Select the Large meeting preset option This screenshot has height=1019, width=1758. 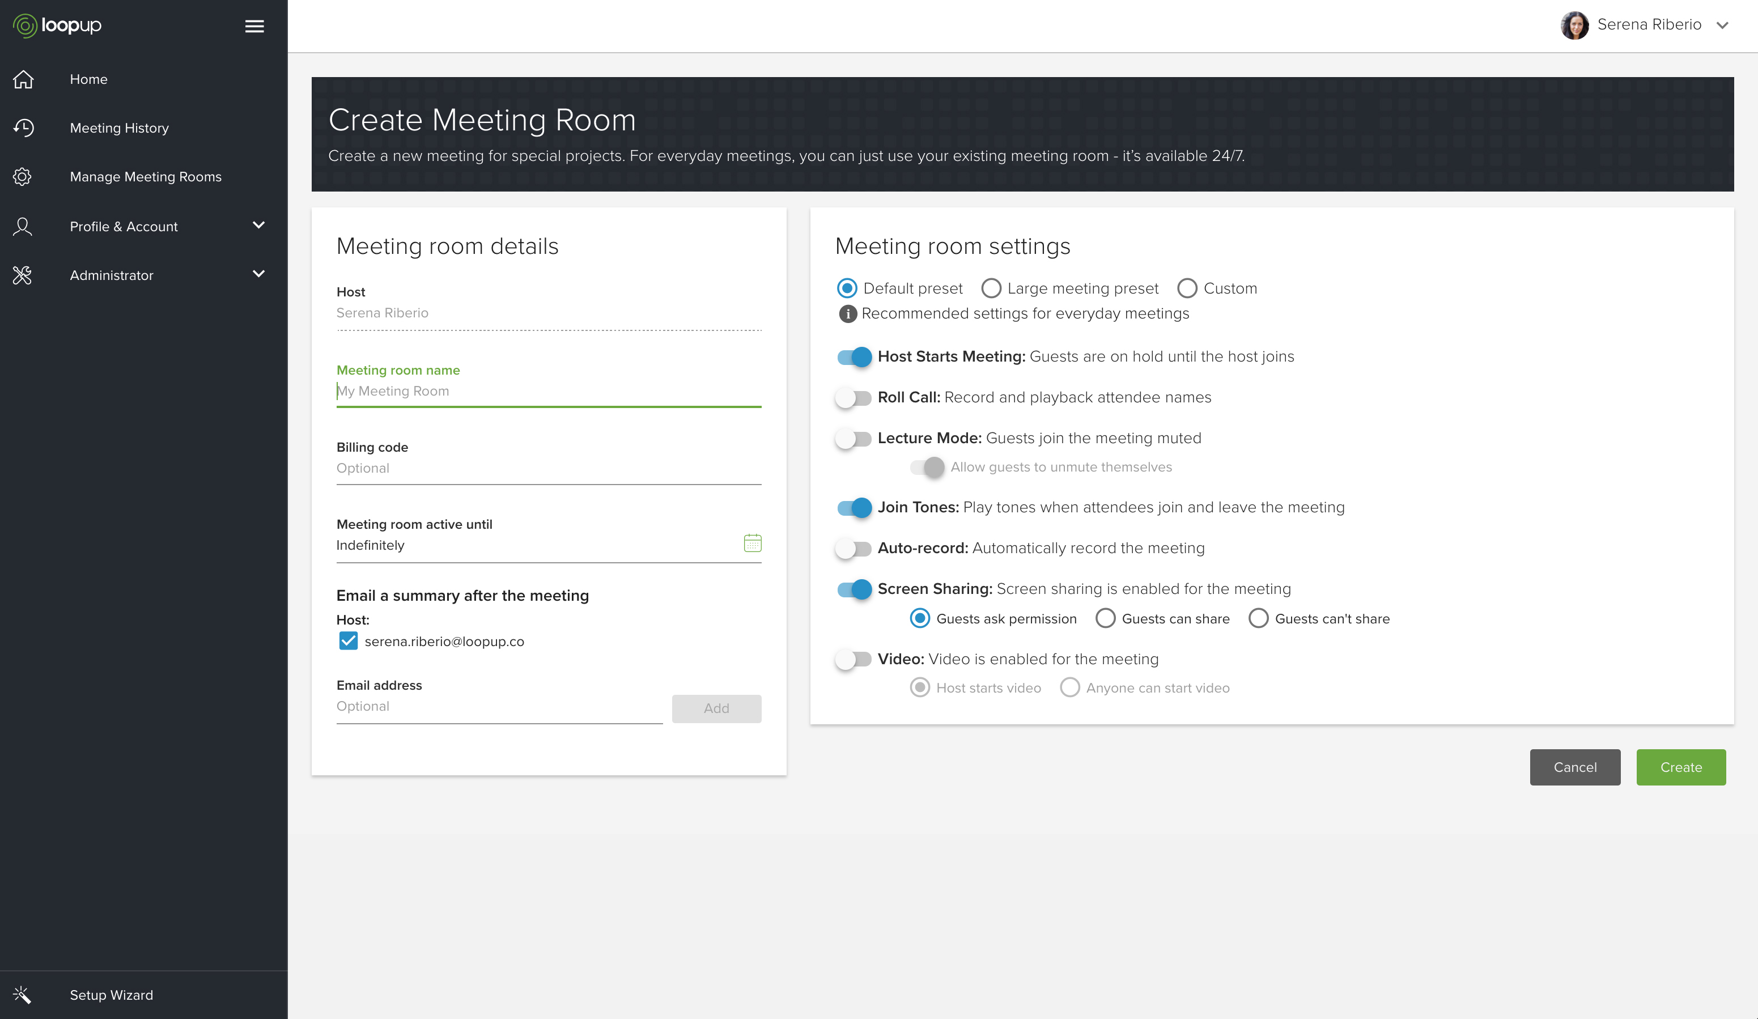click(x=991, y=288)
